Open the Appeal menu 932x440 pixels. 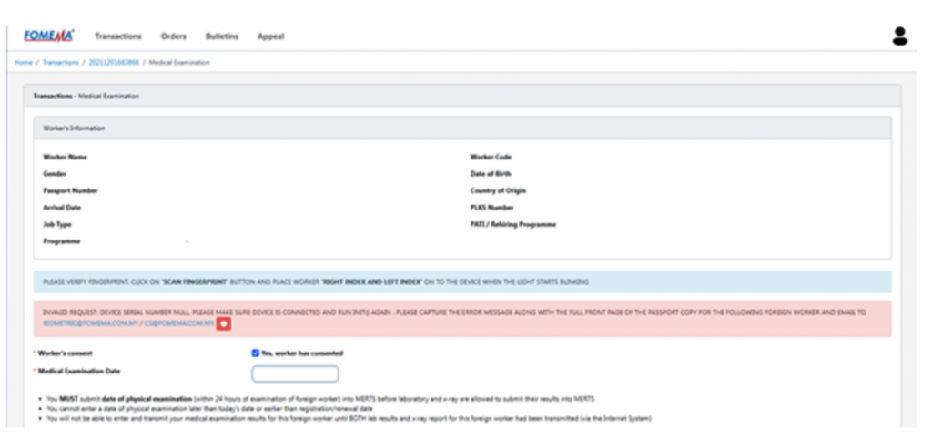(x=270, y=36)
